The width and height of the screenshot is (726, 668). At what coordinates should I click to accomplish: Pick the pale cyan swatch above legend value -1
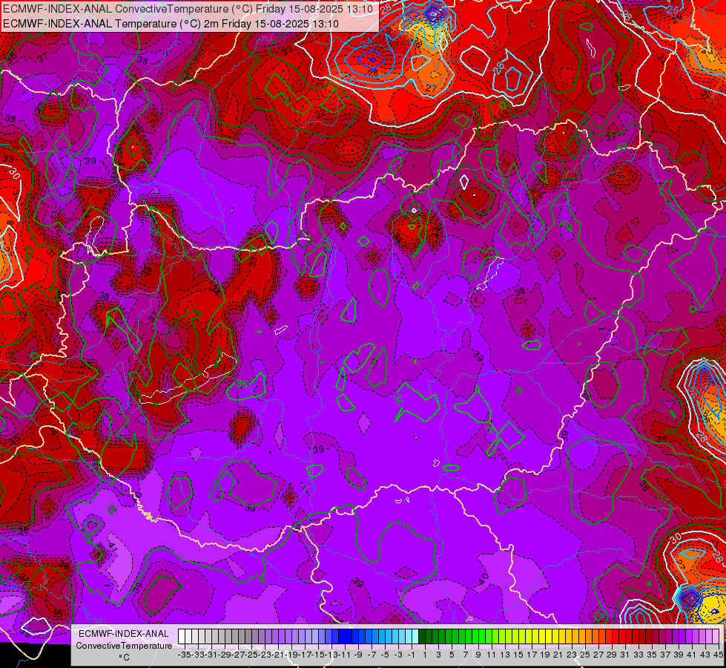[415, 636]
